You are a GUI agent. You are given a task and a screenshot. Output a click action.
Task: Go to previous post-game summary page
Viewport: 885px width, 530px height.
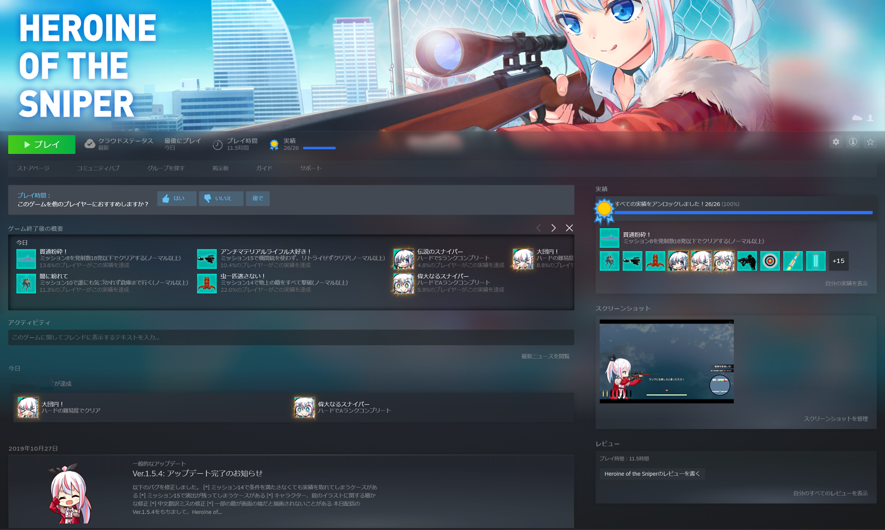click(538, 228)
